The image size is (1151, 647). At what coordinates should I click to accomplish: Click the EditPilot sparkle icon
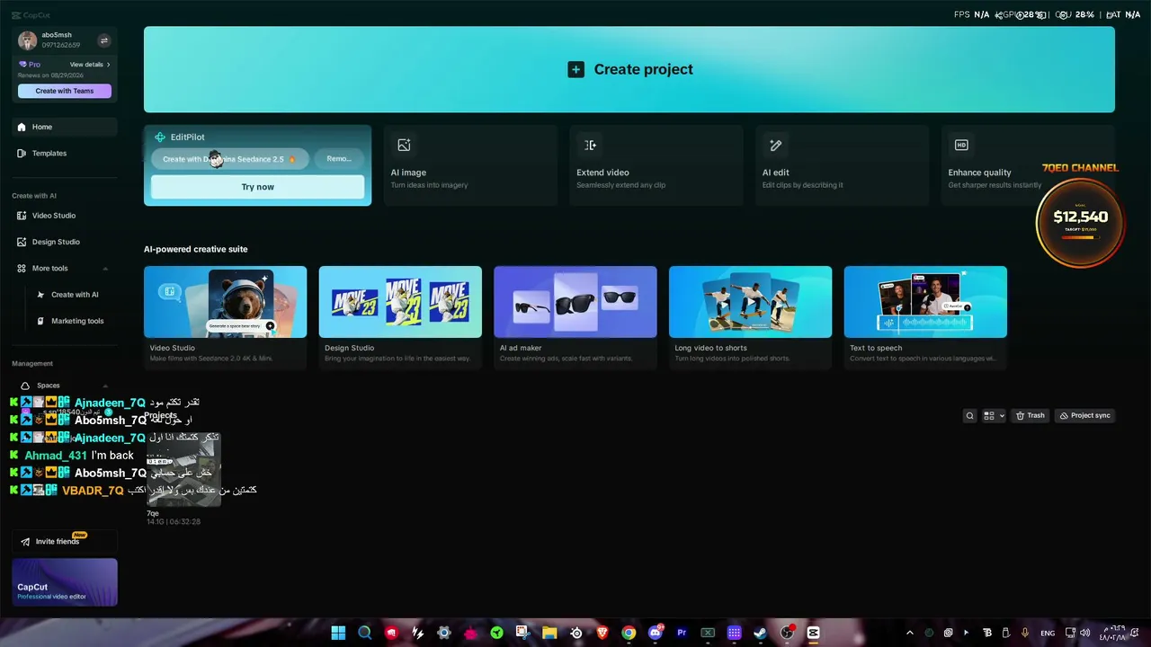click(x=160, y=137)
